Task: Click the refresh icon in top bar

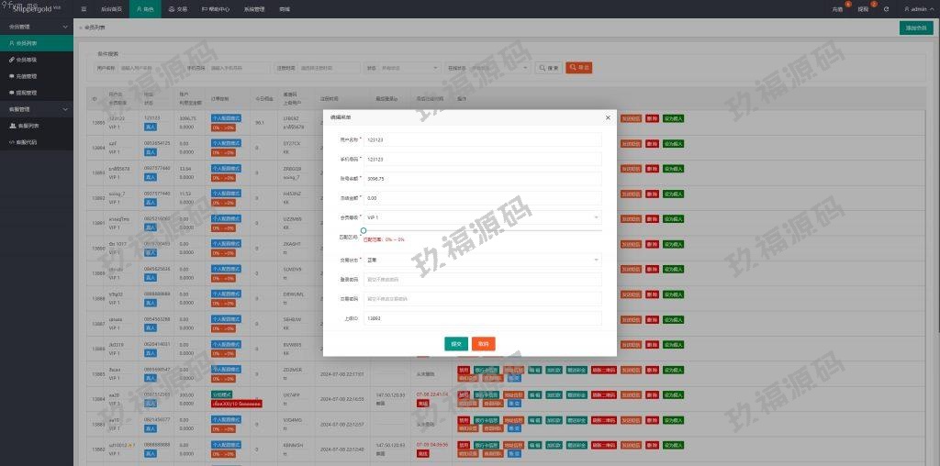Action: pos(886,8)
